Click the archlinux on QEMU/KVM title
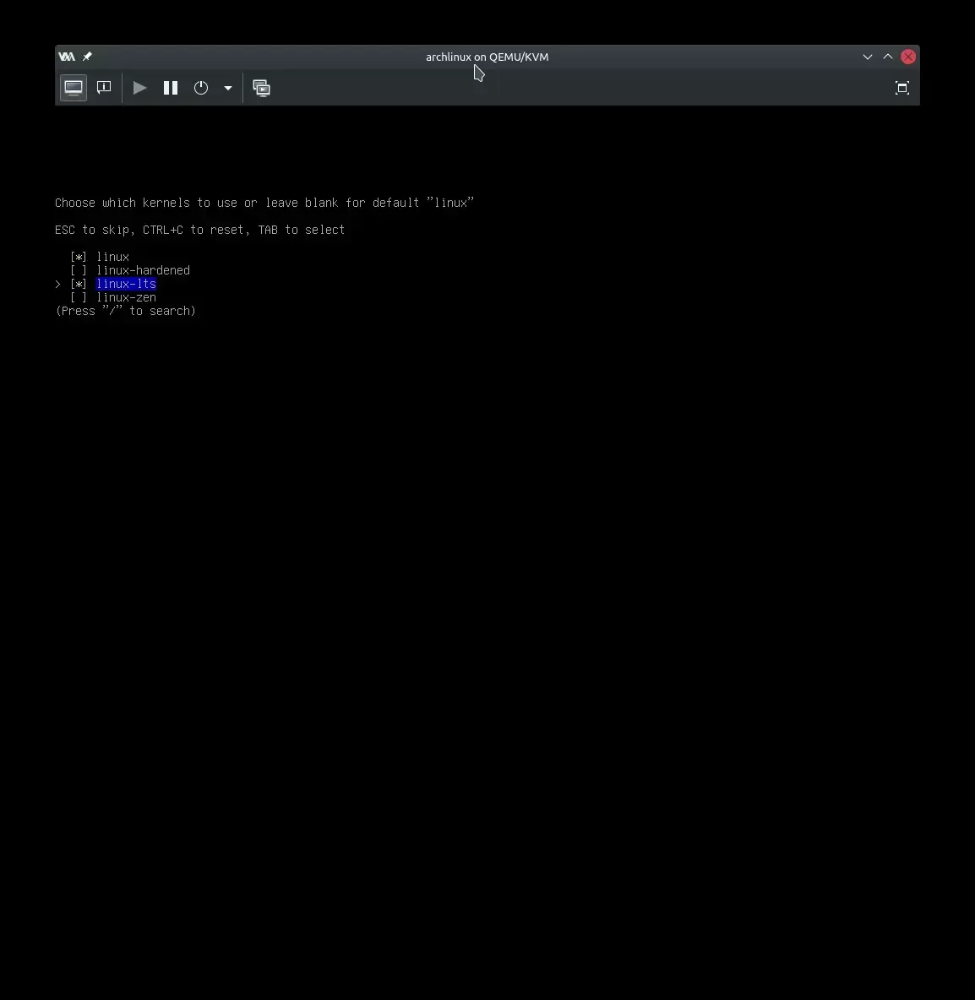The height and width of the screenshot is (1000, 975). (487, 57)
